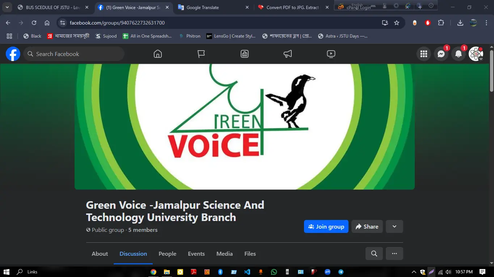This screenshot has width=494, height=277.
Task: Open the megaphone ad center icon
Action: [288, 54]
